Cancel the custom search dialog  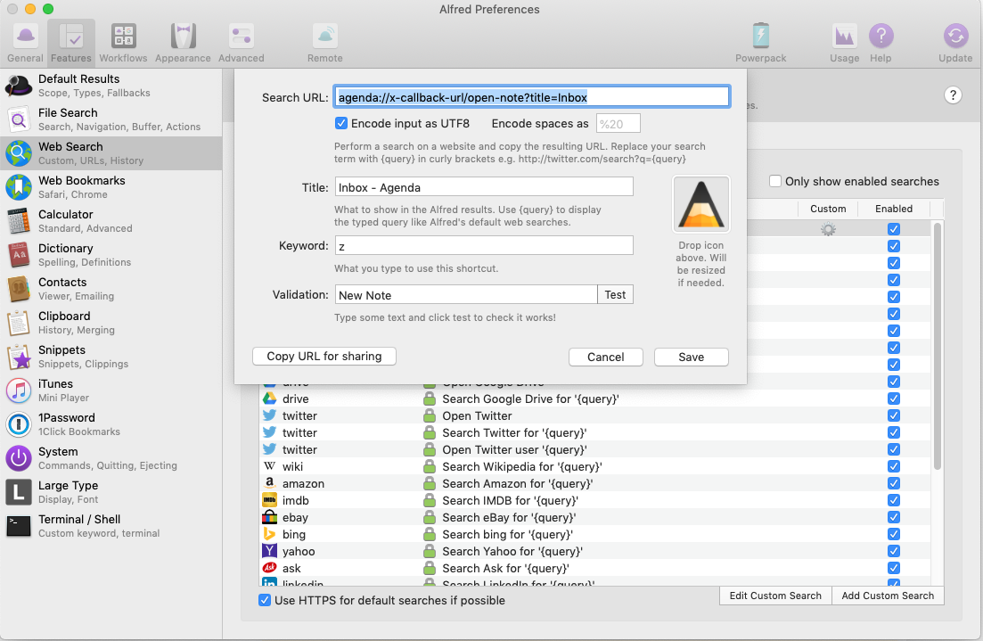point(606,357)
